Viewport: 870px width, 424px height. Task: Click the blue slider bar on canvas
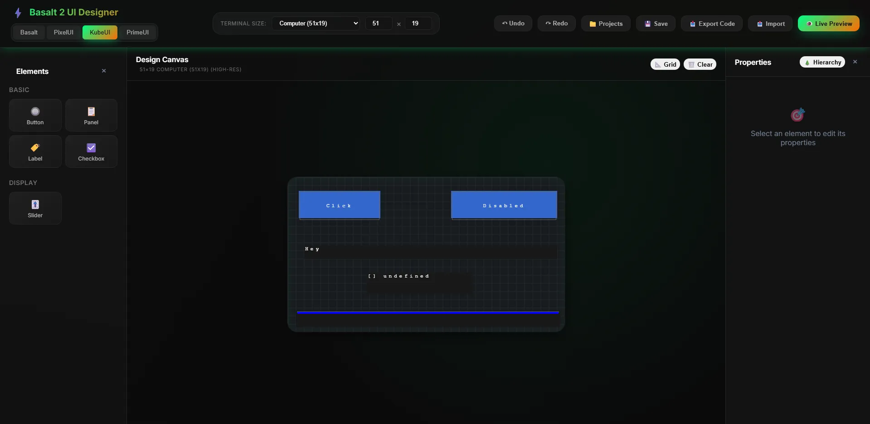(x=428, y=312)
